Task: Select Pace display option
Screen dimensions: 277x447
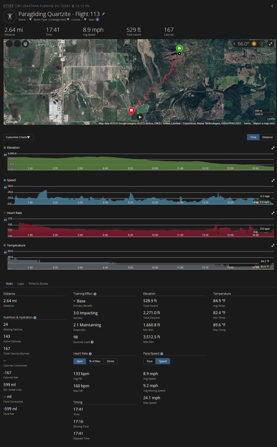Action: pos(149,361)
